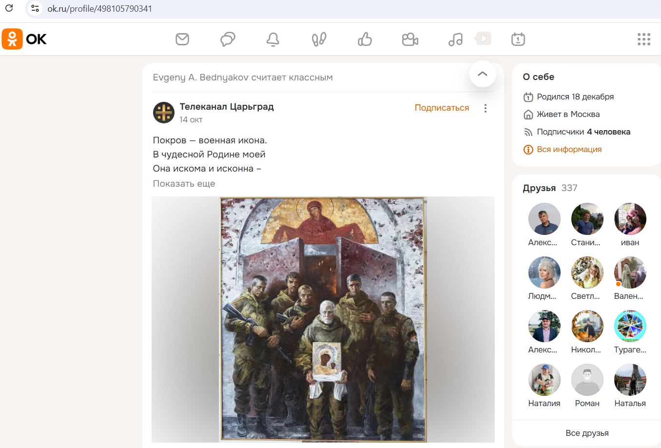The width and height of the screenshot is (661, 448).
Task: Open likes via the thumbs-up icon
Action: pyautogui.click(x=364, y=39)
